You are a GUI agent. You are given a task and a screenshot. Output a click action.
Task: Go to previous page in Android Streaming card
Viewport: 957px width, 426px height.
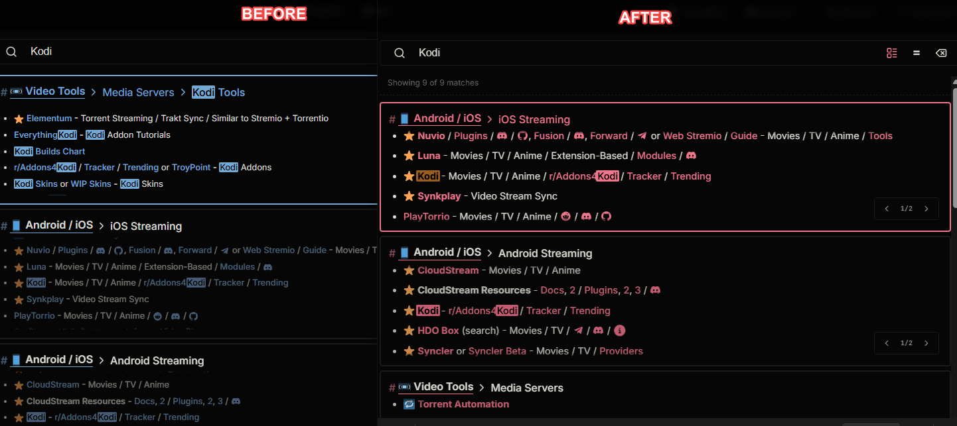(887, 343)
